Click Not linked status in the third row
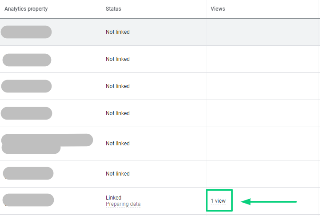Image resolution: width=320 pixels, height=216 pixels. click(118, 86)
